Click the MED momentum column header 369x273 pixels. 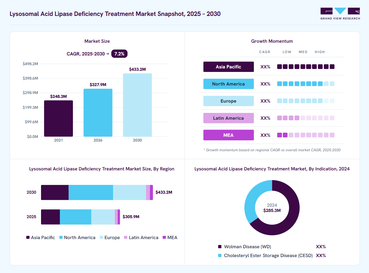(303, 52)
